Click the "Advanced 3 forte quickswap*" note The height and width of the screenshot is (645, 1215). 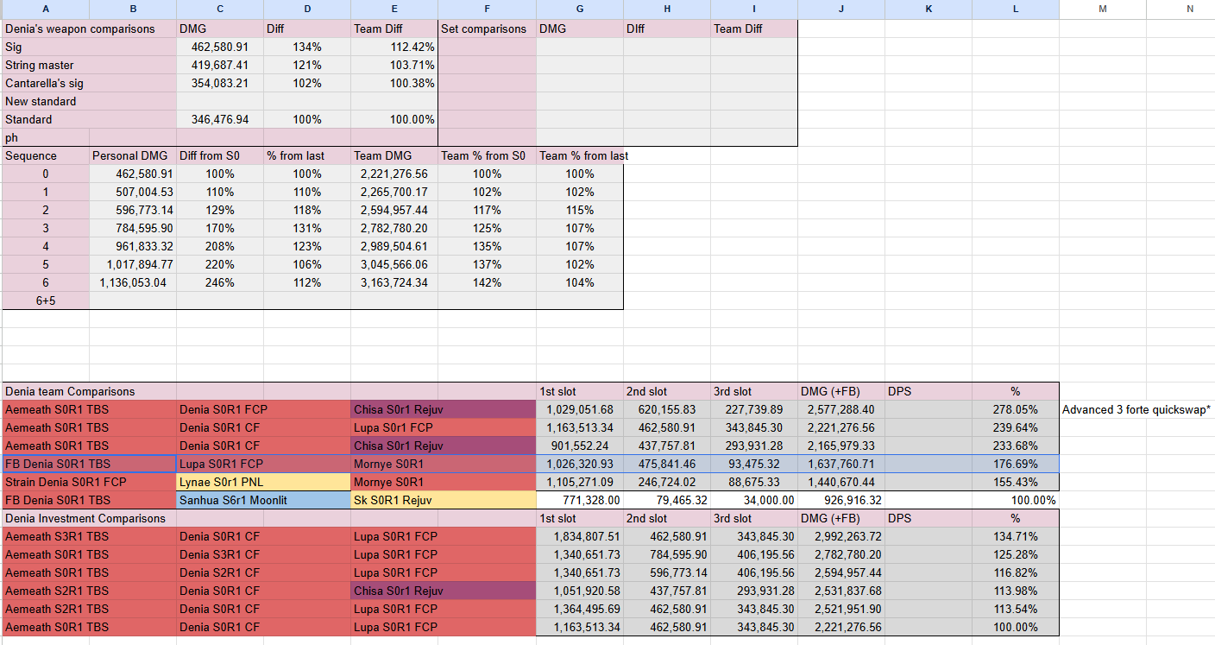[1136, 409]
